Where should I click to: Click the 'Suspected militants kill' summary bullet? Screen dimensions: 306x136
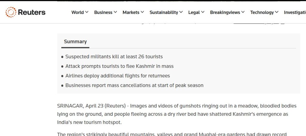114,57
